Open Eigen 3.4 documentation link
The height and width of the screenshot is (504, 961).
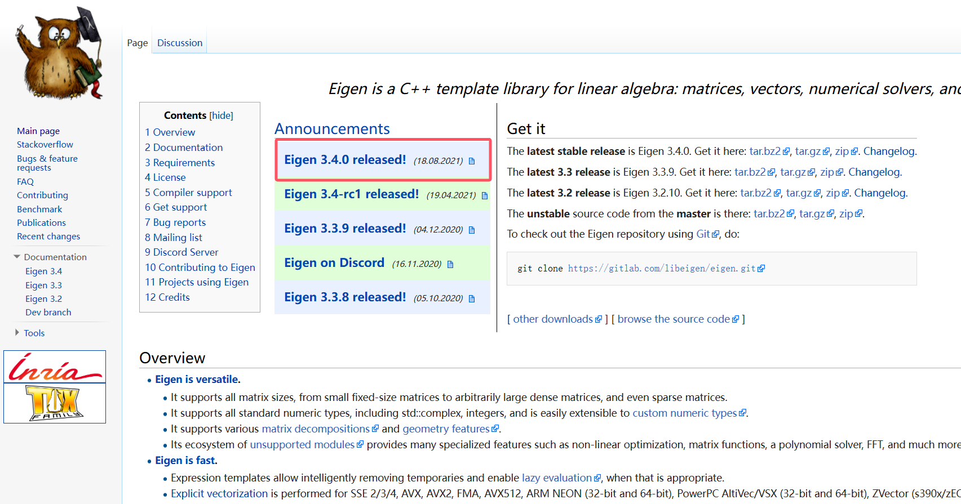click(x=43, y=271)
